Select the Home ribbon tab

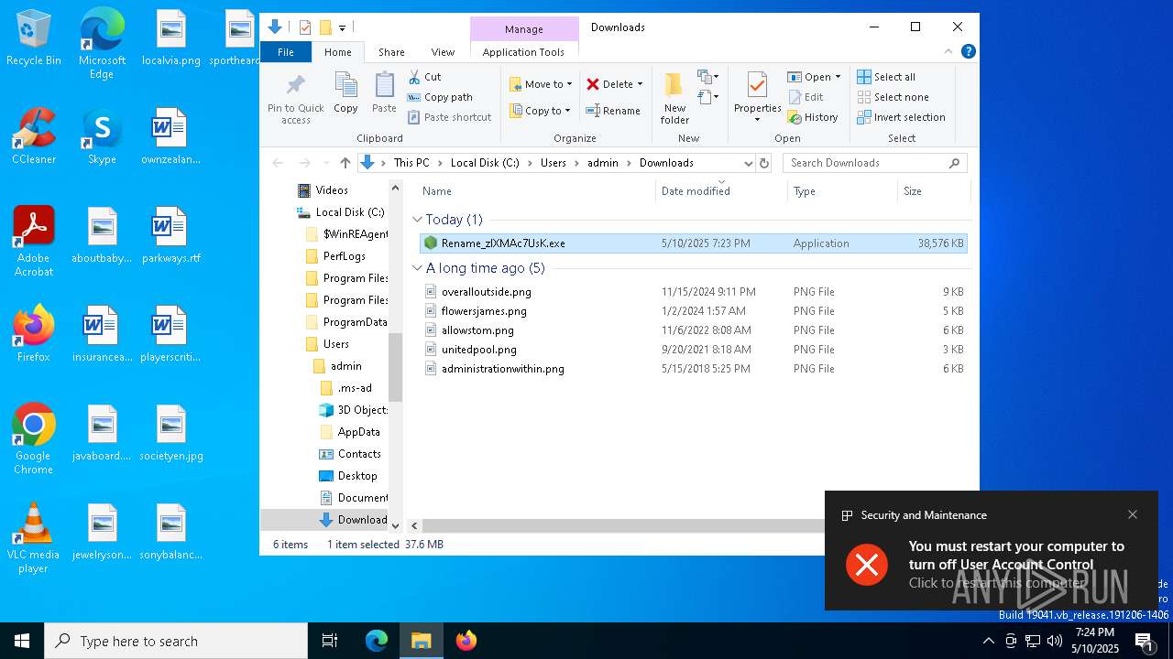click(x=337, y=52)
